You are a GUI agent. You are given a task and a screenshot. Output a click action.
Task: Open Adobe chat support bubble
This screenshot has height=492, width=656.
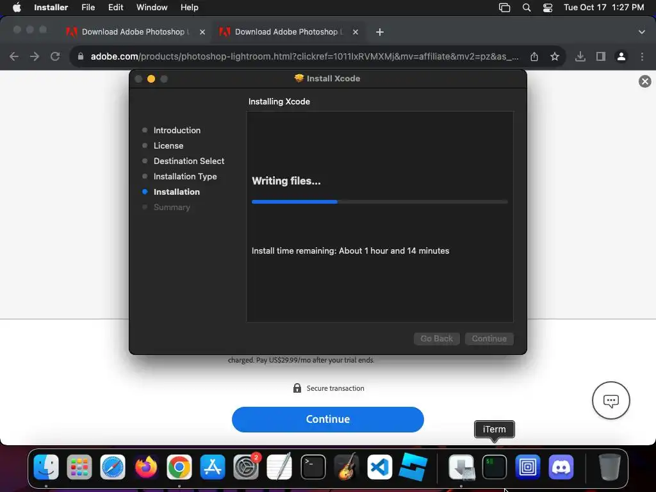click(x=611, y=400)
